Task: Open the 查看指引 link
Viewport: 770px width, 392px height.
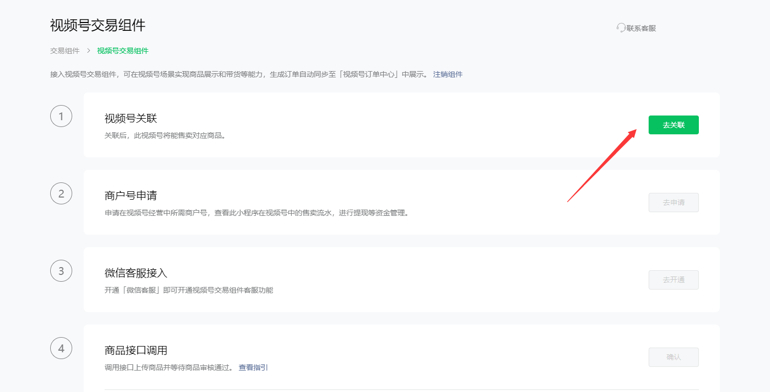Action: [x=253, y=367]
